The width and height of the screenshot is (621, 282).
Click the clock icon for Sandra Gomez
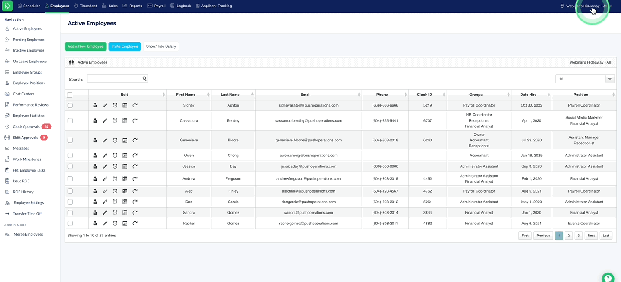115,213
